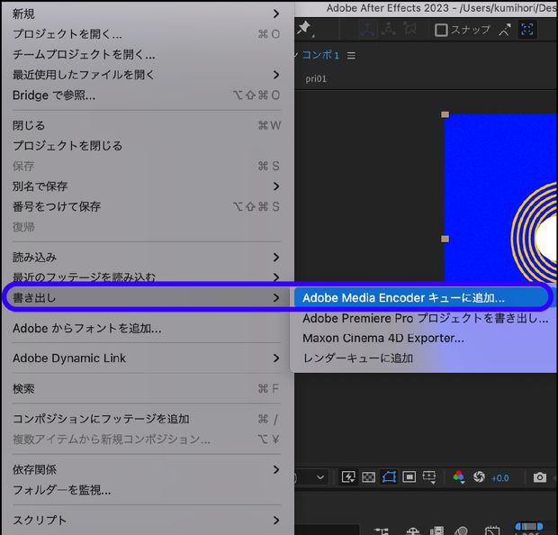Image resolution: width=558 pixels, height=535 pixels.
Task: Choose 閉じる menu item
Action: (147, 125)
